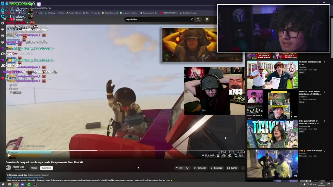Click the Descargar download button
This screenshot has height=187, width=333.
point(216,168)
